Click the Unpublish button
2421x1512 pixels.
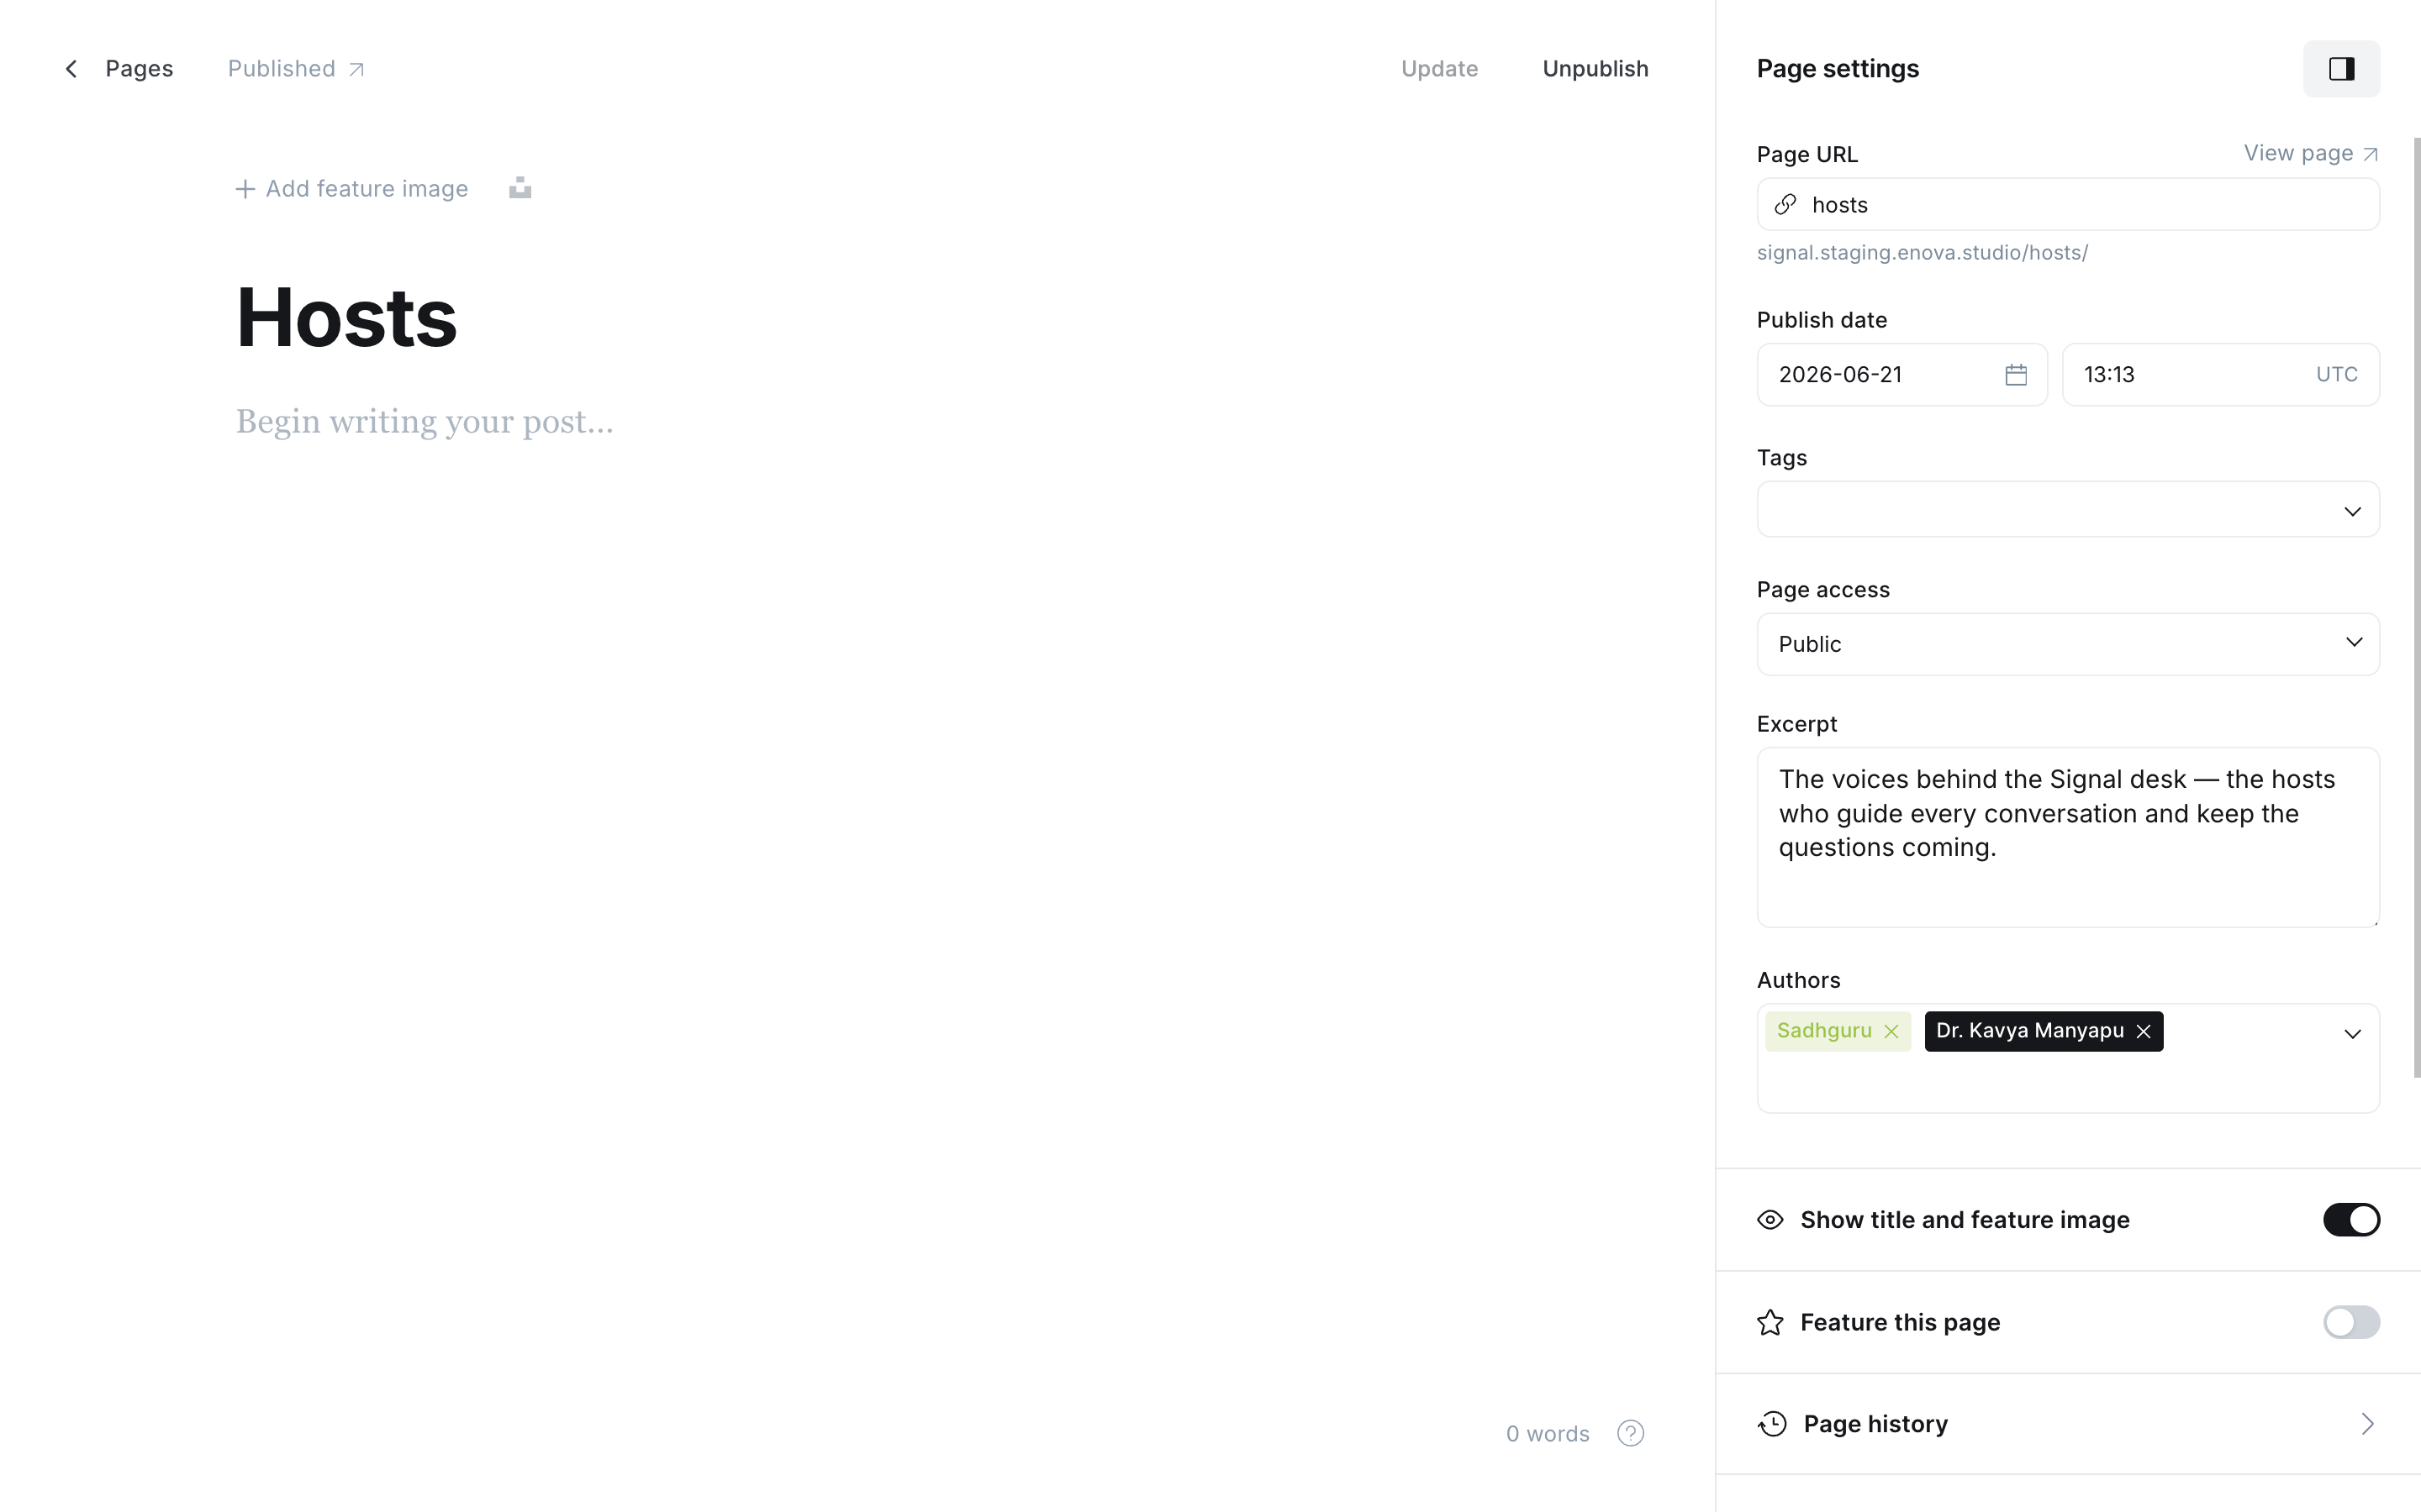coord(1595,68)
